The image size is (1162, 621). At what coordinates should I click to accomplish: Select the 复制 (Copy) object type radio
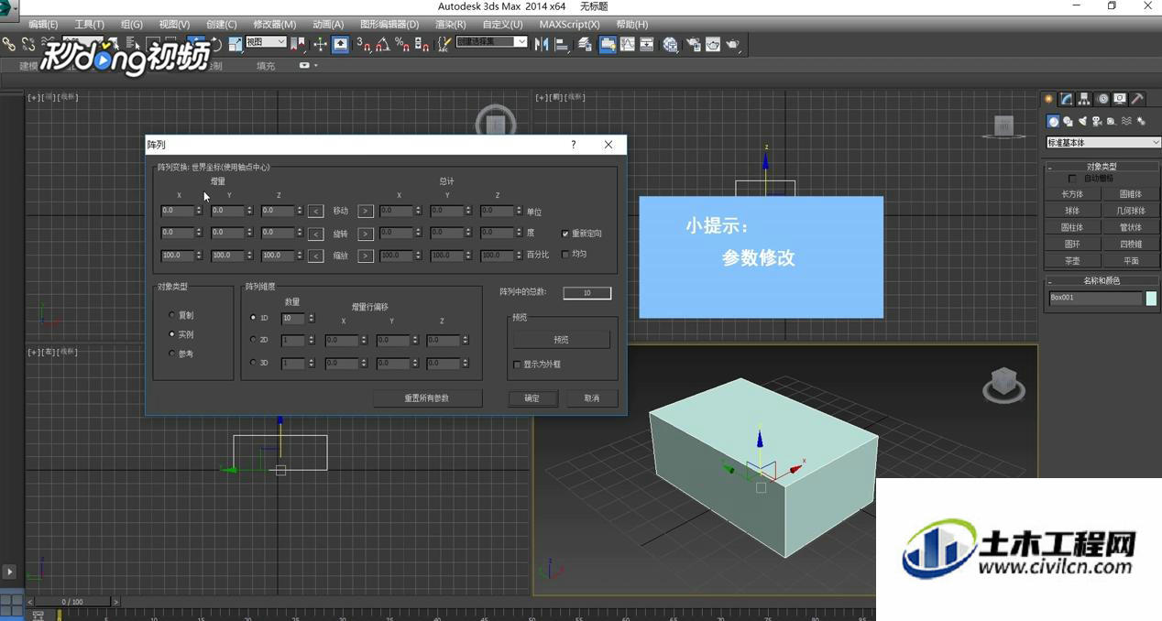click(x=171, y=315)
